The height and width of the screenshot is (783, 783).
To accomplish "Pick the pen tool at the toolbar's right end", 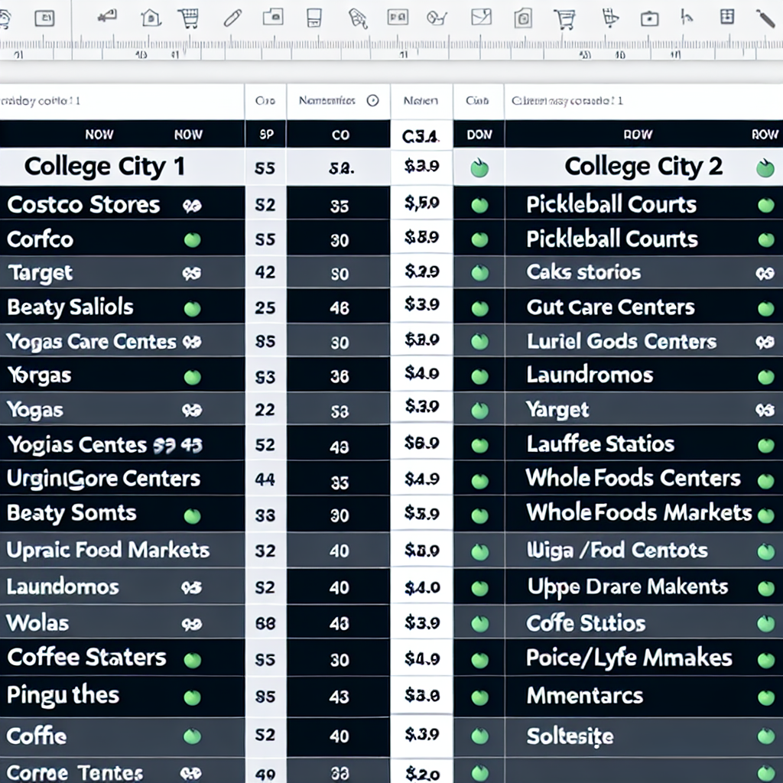I will click(x=765, y=18).
